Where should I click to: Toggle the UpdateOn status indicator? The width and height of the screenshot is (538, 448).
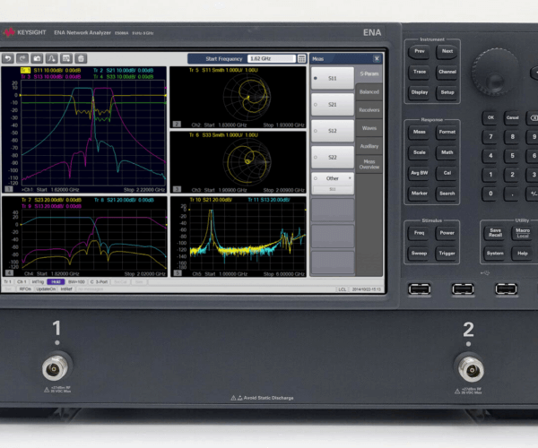(46, 289)
